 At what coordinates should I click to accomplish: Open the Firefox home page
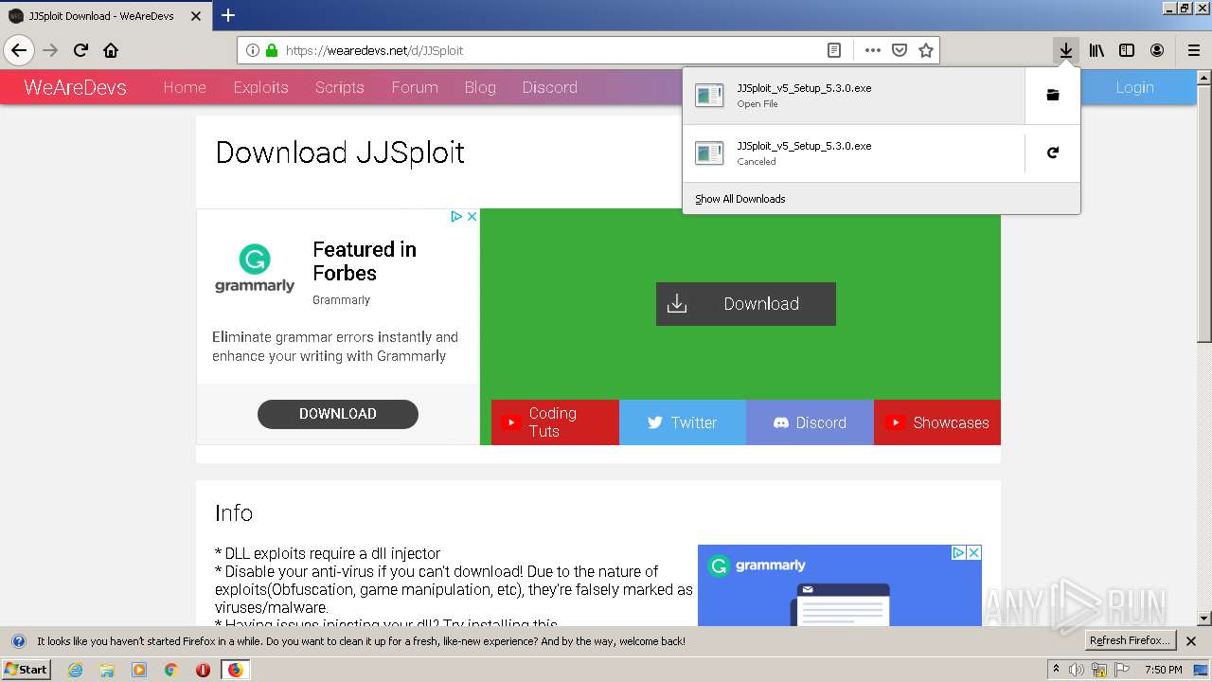tap(111, 50)
